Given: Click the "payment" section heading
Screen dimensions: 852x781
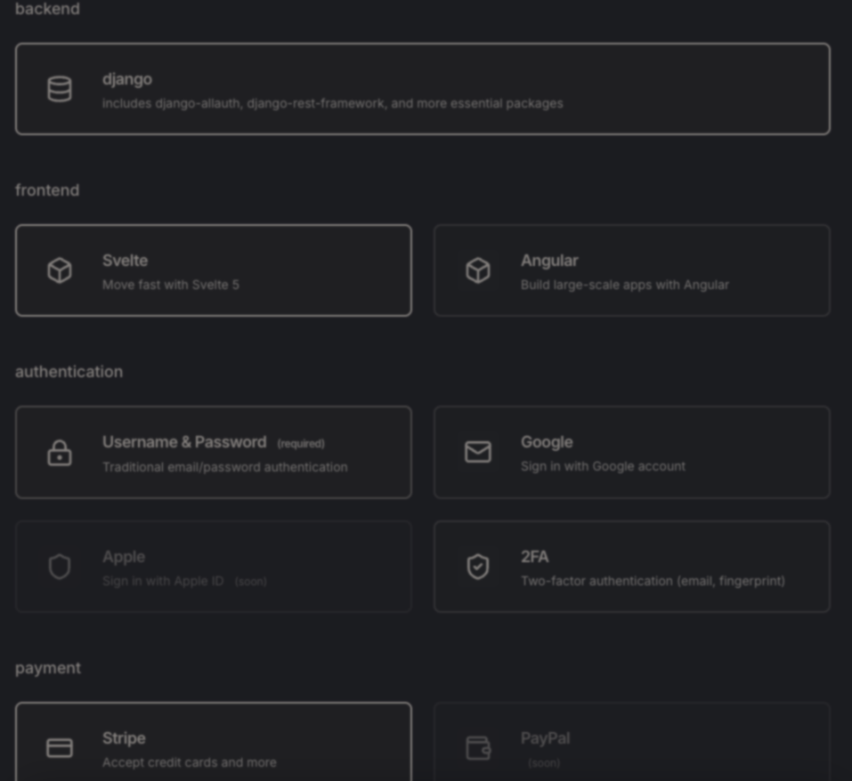Looking at the screenshot, I should [x=48, y=668].
